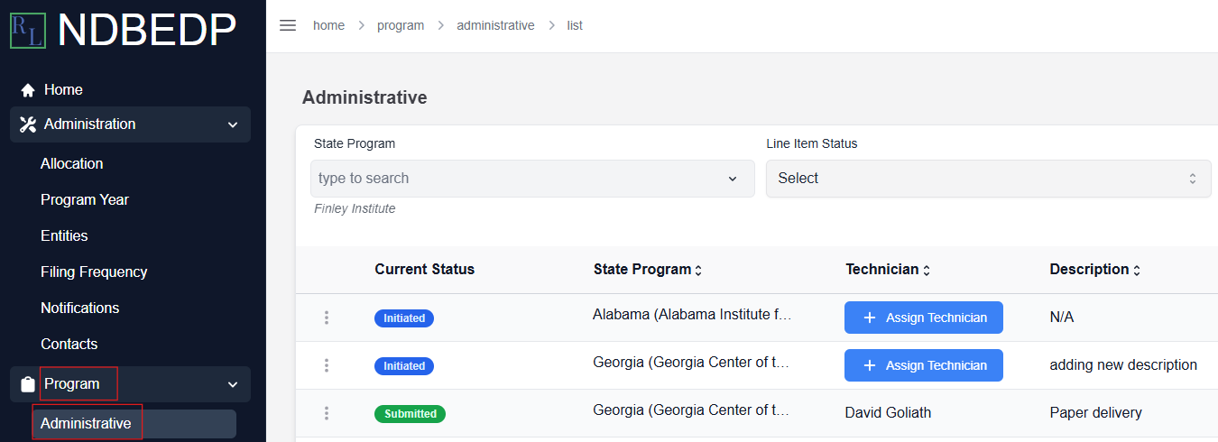
Task: Sort by State Program column arrows
Action: (x=698, y=270)
